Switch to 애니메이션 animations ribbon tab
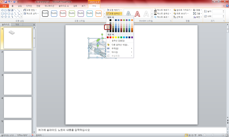This screenshot has height=137, width=229. [x=49, y=6]
